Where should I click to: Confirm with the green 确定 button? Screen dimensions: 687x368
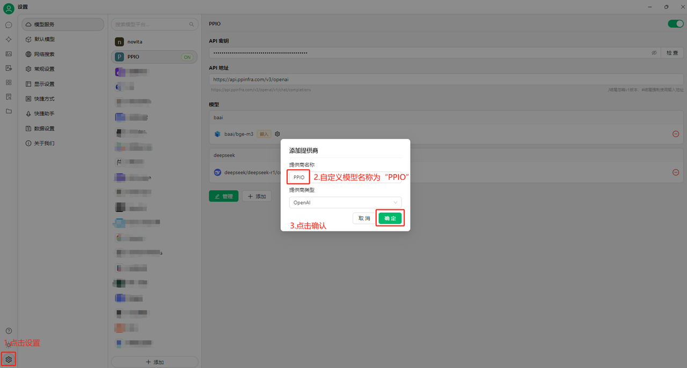390,218
